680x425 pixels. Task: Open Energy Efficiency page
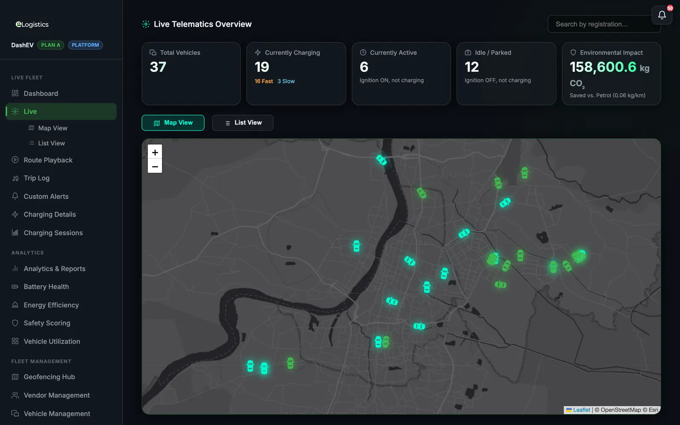click(61, 305)
